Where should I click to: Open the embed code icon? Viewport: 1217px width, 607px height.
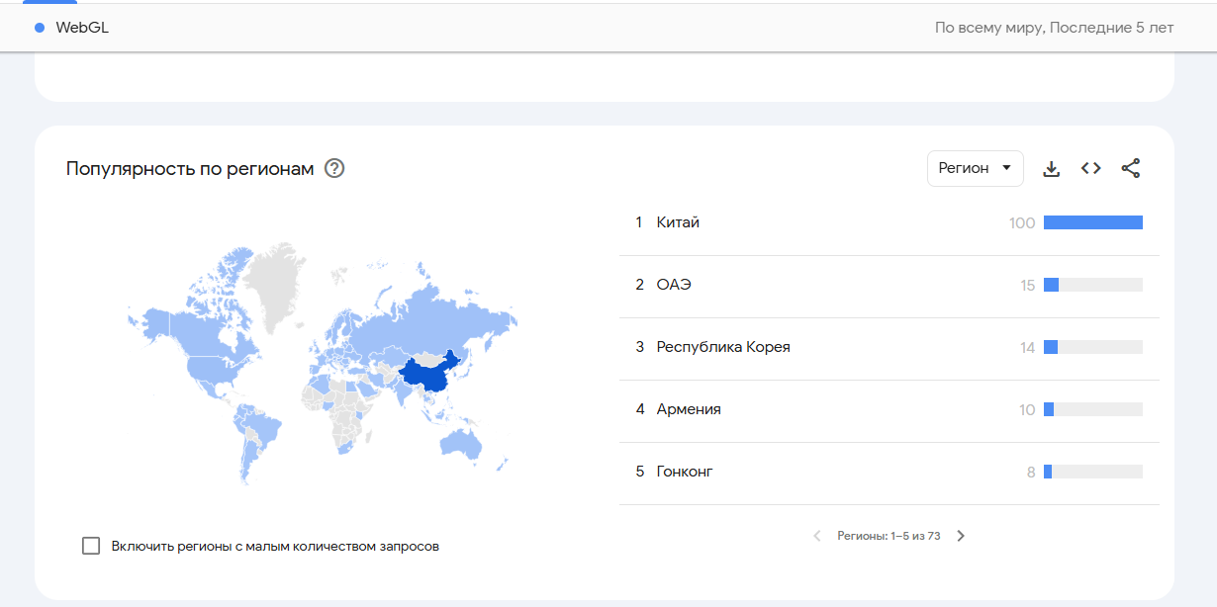[x=1091, y=168]
